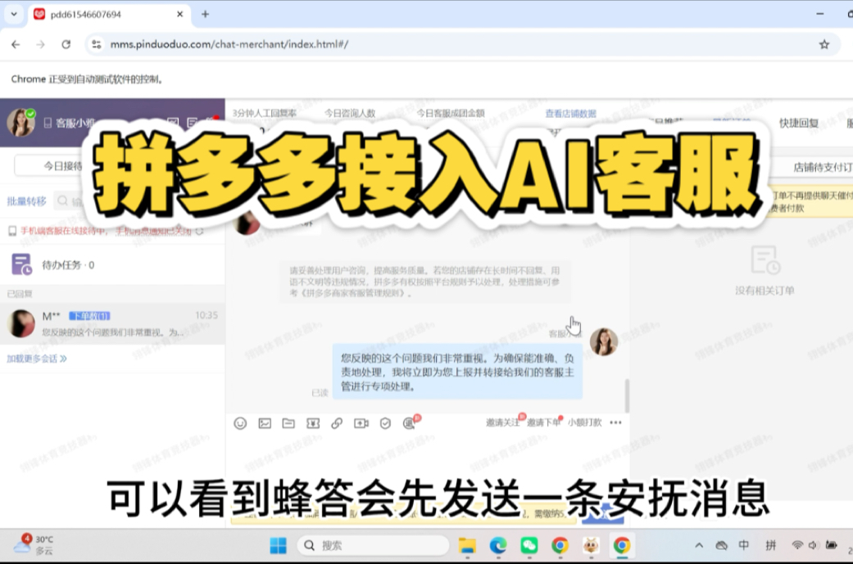Click the 今日咨询人数 statistic

(x=350, y=113)
